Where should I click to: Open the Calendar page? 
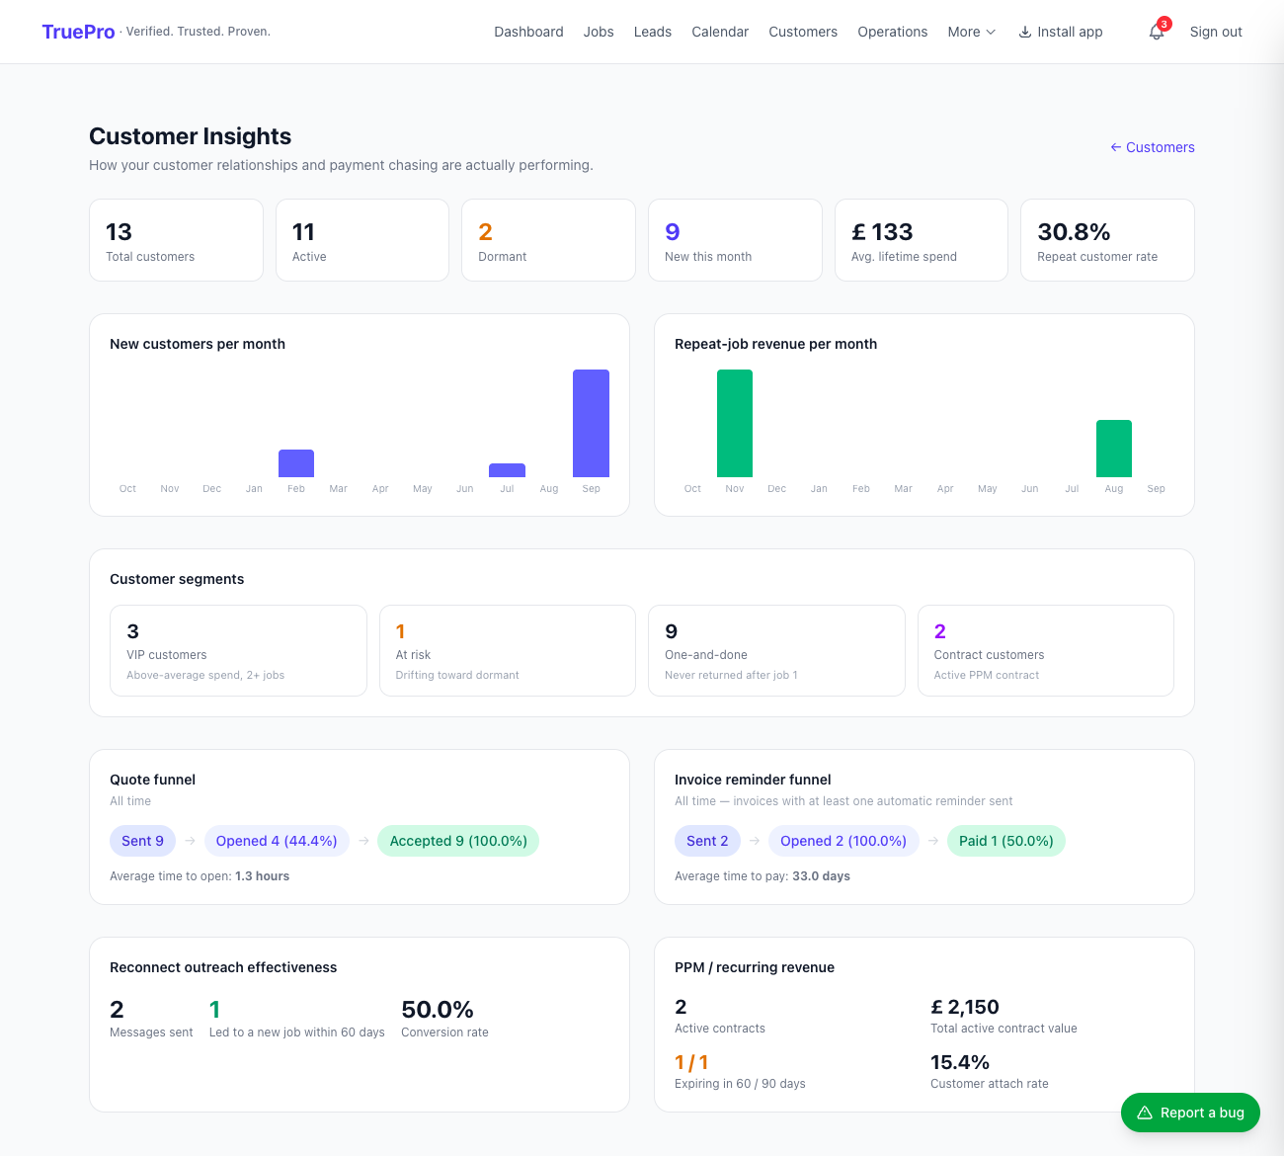pyautogui.click(x=720, y=32)
